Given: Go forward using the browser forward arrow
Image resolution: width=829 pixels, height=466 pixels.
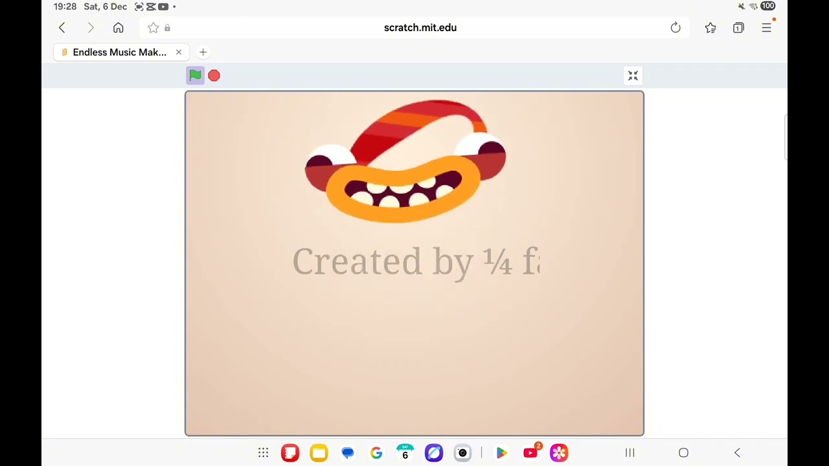Looking at the screenshot, I should click(x=91, y=28).
